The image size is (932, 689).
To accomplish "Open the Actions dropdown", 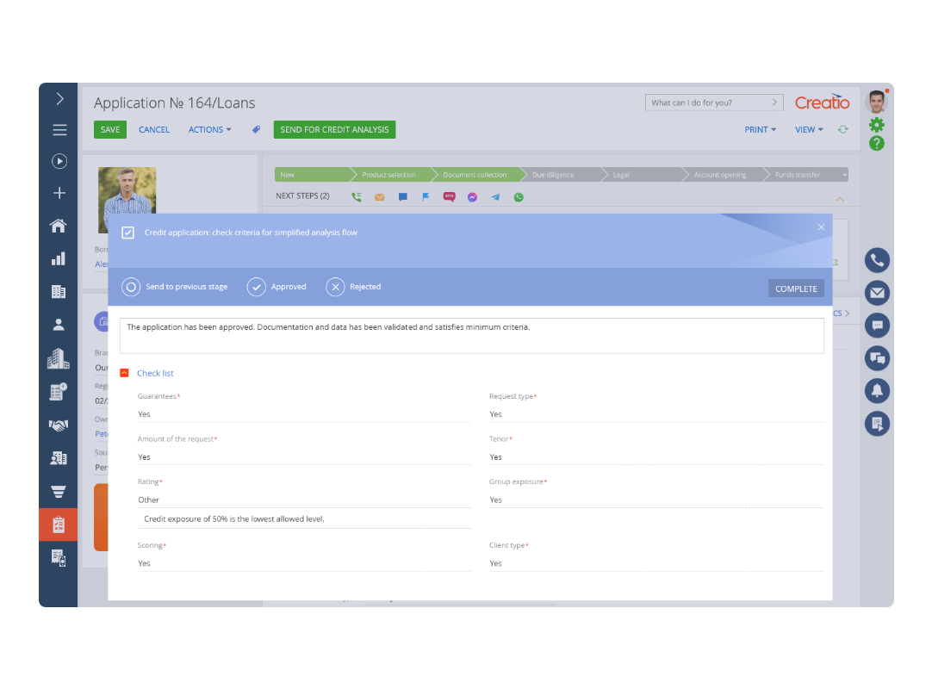I will (210, 129).
